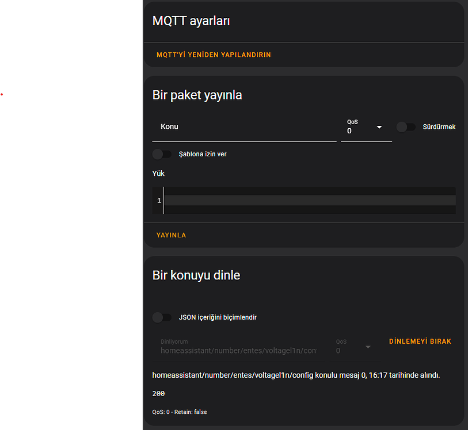
Task: Click DİNLEMEYİ BIRAK to stop listening
Action: (x=420, y=341)
